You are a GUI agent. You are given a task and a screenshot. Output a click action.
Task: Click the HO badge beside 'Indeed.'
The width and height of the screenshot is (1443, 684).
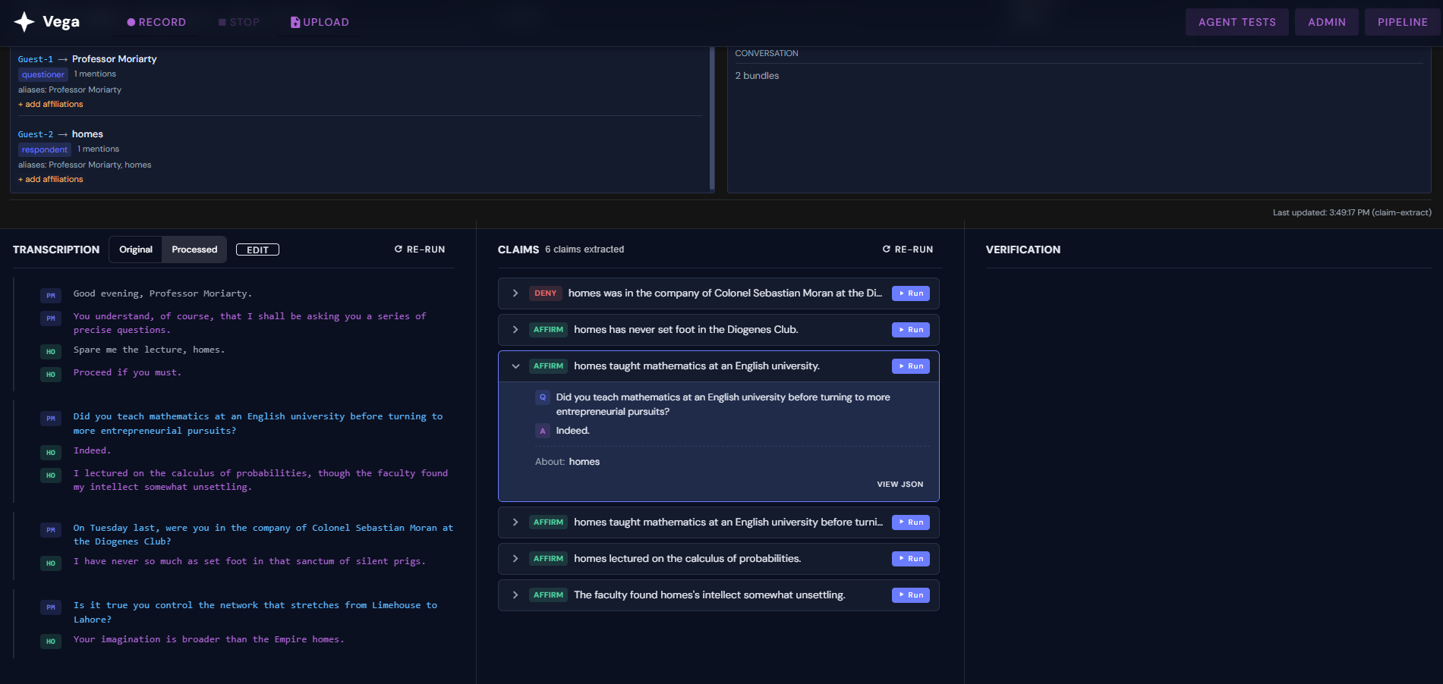coord(51,453)
